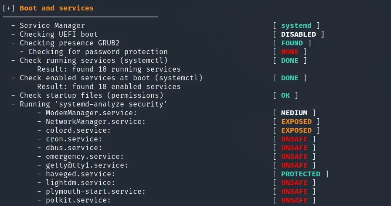Click the green 'FOUND' status for GRUB2
The width and height of the screenshot is (391, 206).
pyautogui.click(x=292, y=43)
